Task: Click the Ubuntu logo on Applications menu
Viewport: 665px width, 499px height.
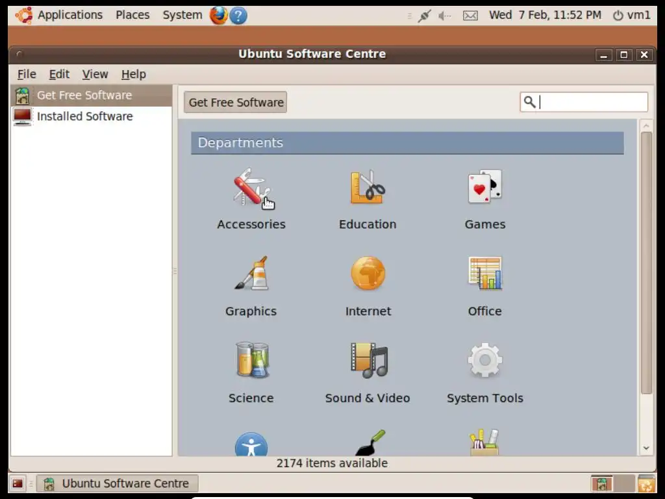Action: tap(24, 16)
